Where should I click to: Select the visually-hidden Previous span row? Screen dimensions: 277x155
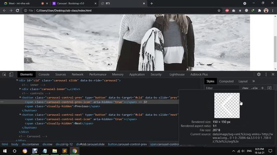(62, 106)
